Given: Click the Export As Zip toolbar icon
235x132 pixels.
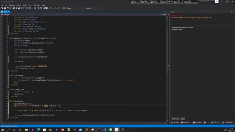Looking at the screenshot, I should (11, 8).
